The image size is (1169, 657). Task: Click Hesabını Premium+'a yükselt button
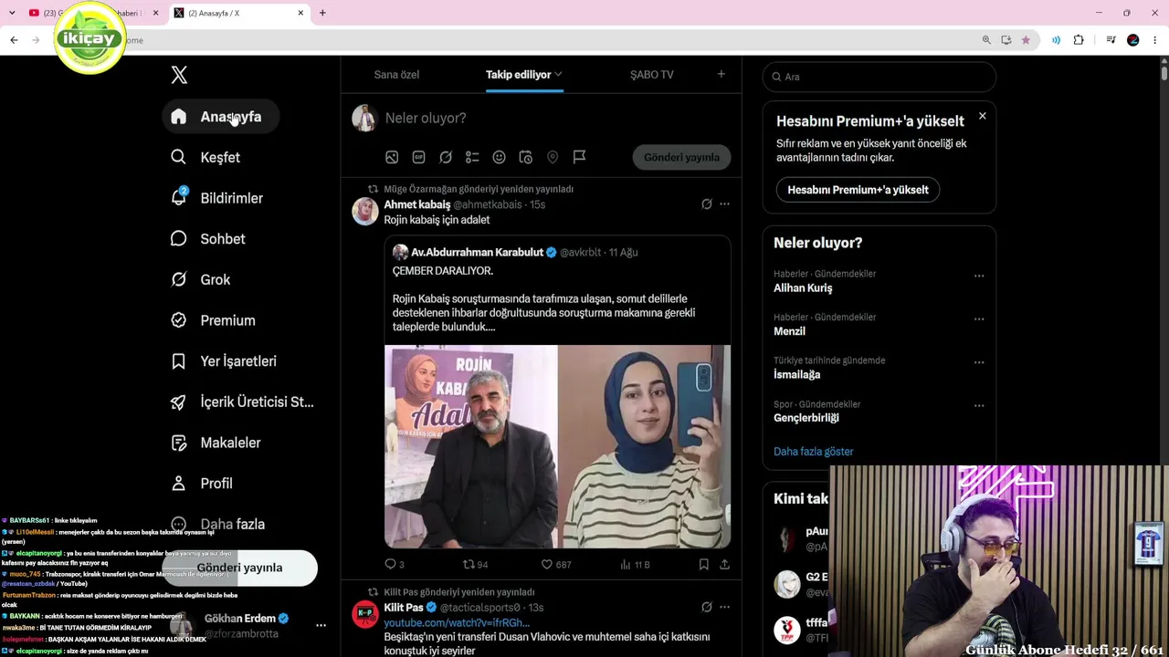858,190
